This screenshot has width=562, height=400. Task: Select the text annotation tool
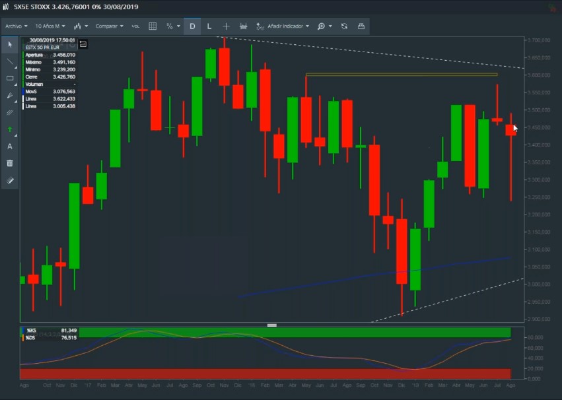tap(10, 147)
